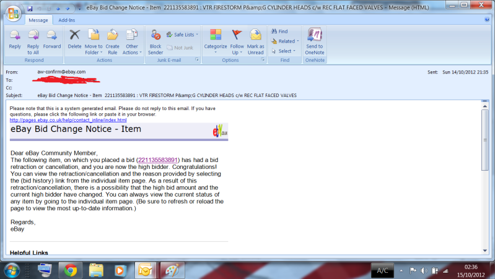Open media player from taskbar

[x=120, y=270]
